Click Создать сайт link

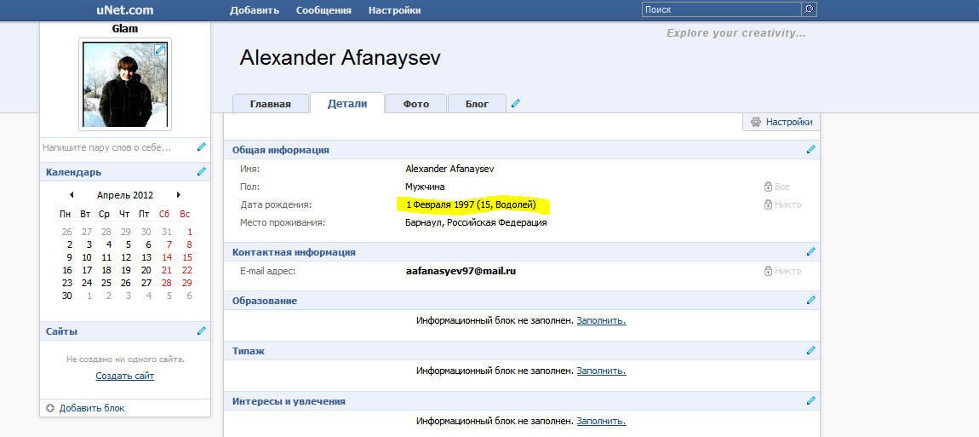(x=125, y=376)
